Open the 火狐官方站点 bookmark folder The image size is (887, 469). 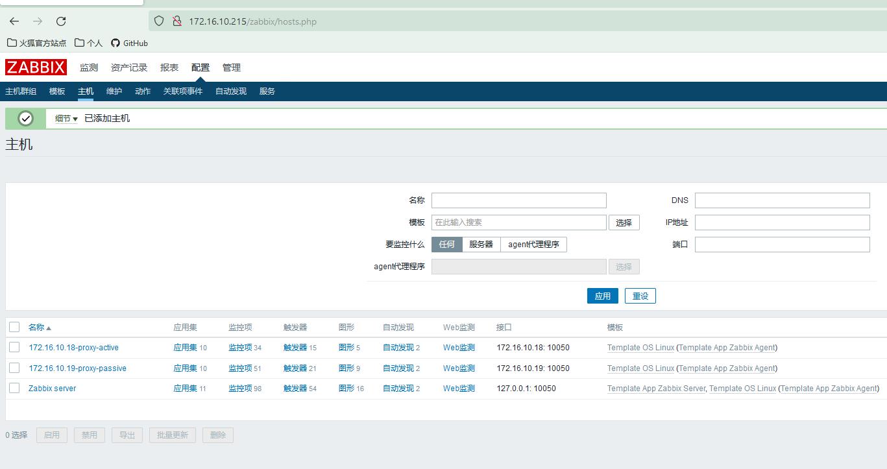point(37,43)
